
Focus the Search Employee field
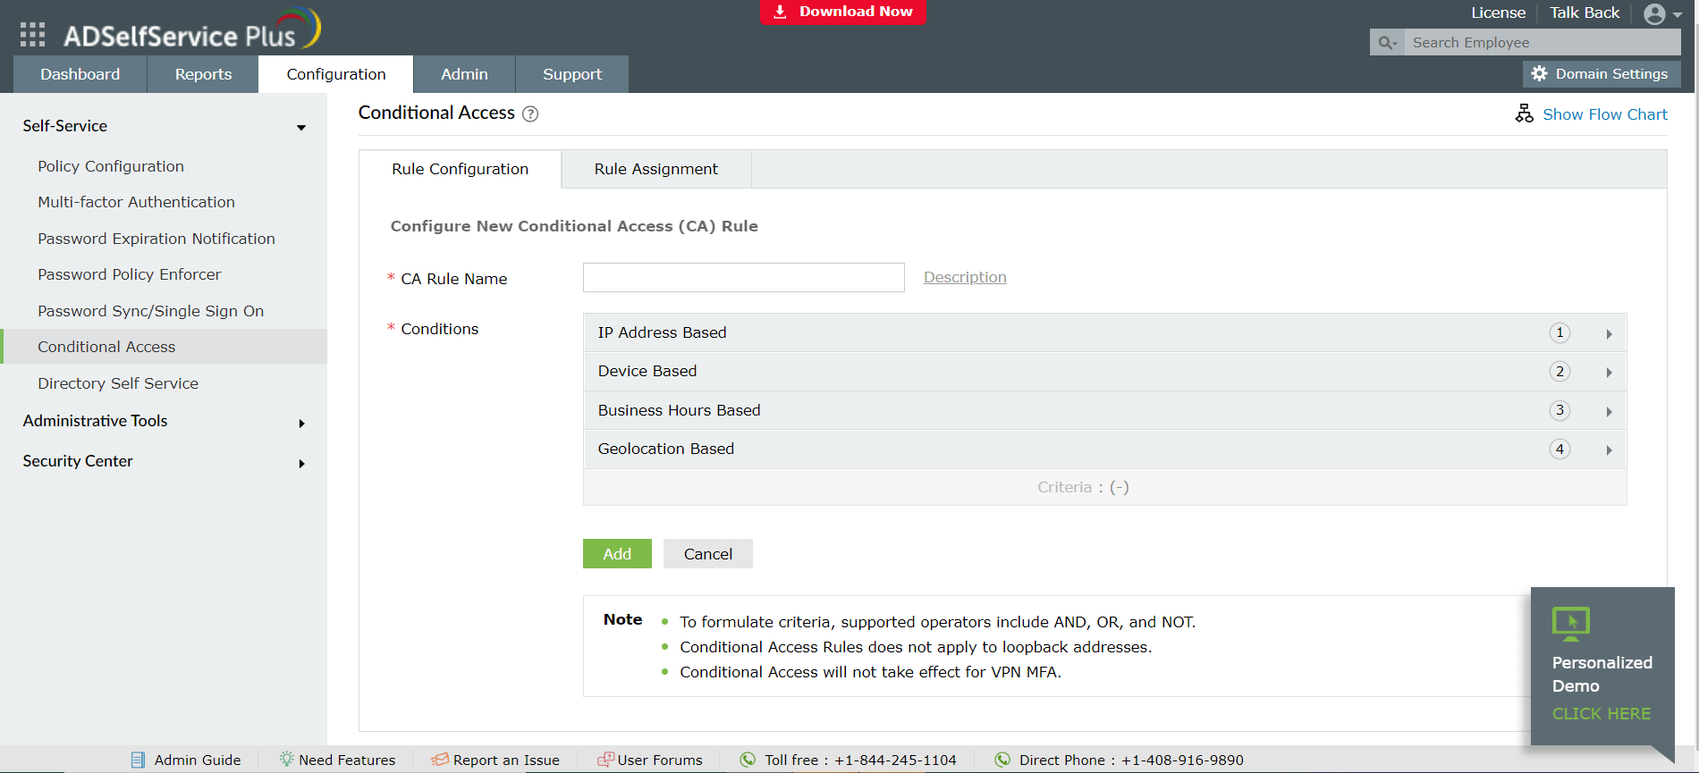pyautogui.click(x=1542, y=43)
